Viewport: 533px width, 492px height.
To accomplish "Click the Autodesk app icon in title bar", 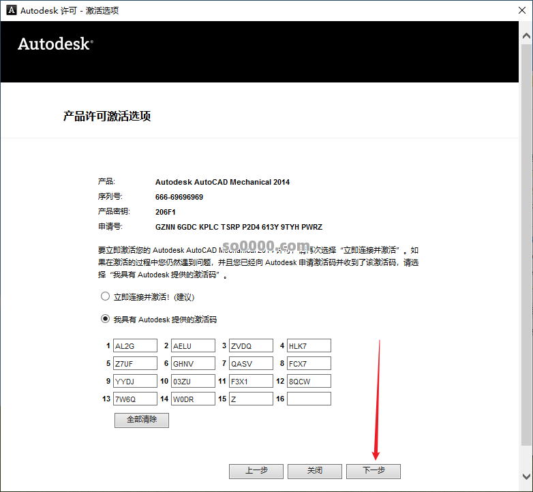I will point(11,10).
